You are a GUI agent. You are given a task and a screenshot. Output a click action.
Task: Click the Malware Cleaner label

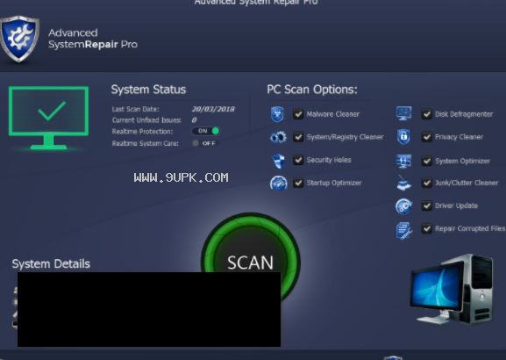point(333,114)
